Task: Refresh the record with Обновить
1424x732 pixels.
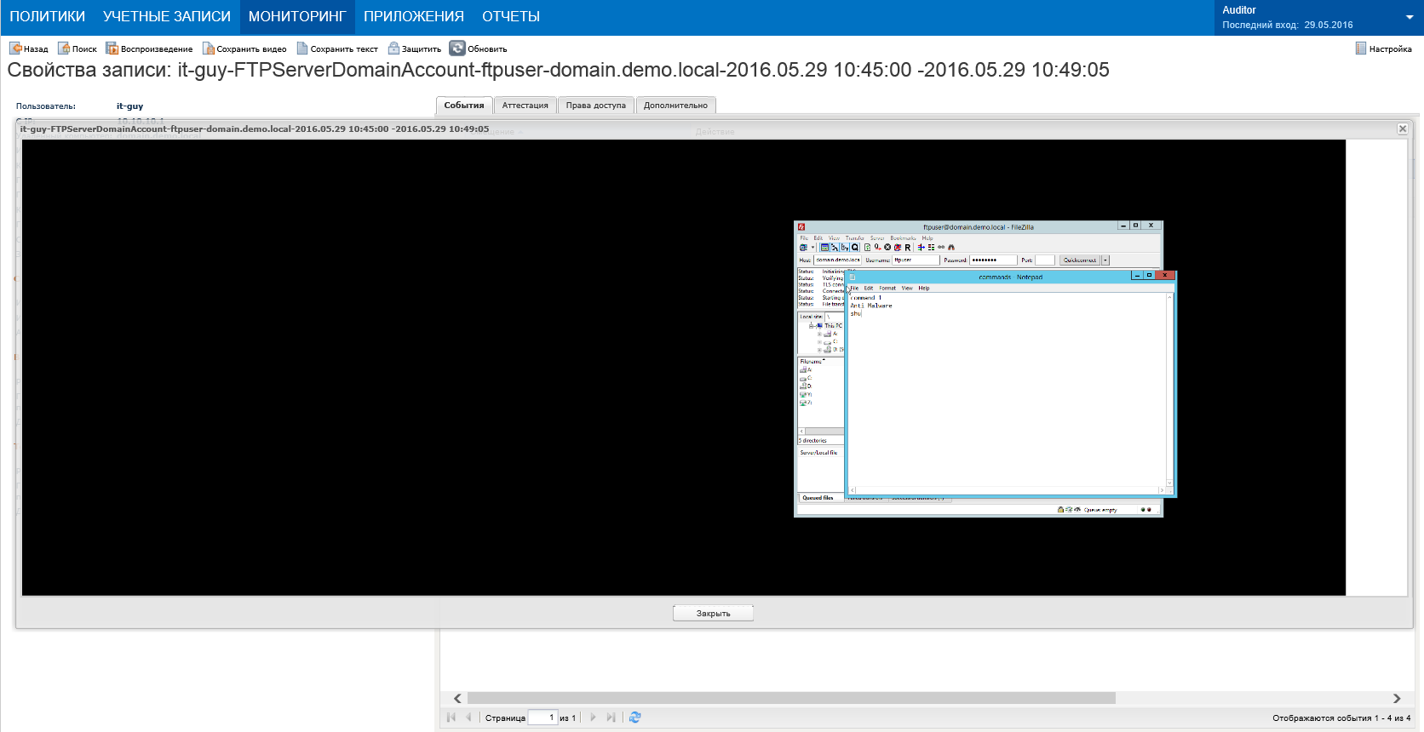Action: [479, 49]
